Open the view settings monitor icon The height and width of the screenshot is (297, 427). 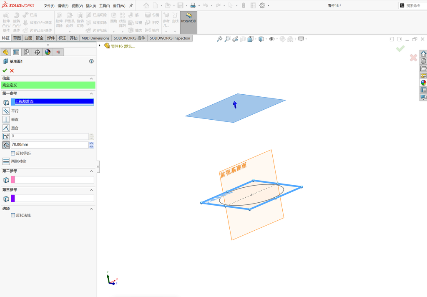pyautogui.click(x=301, y=39)
